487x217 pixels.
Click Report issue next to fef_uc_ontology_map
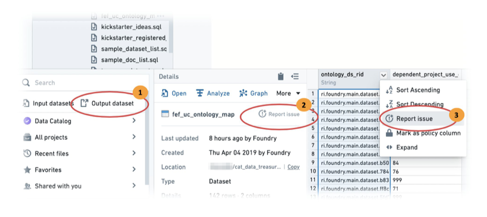(x=279, y=114)
